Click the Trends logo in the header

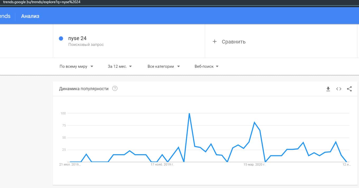5,16
